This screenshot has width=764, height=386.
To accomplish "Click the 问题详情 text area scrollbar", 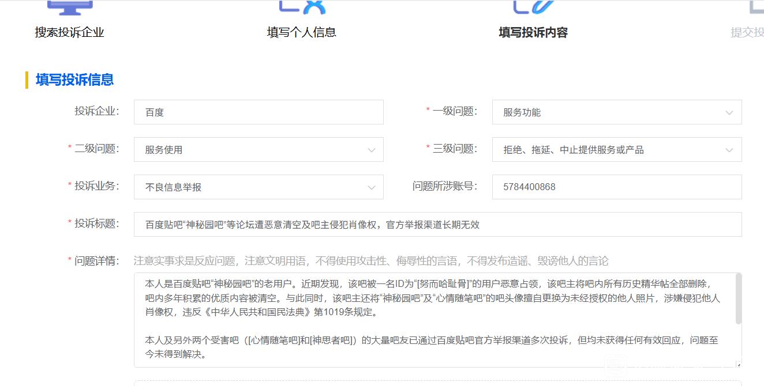I will [x=738, y=299].
